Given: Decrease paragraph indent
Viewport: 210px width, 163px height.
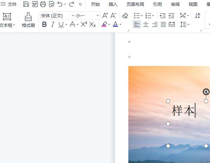Looking at the screenshot, I should pos(163,16).
